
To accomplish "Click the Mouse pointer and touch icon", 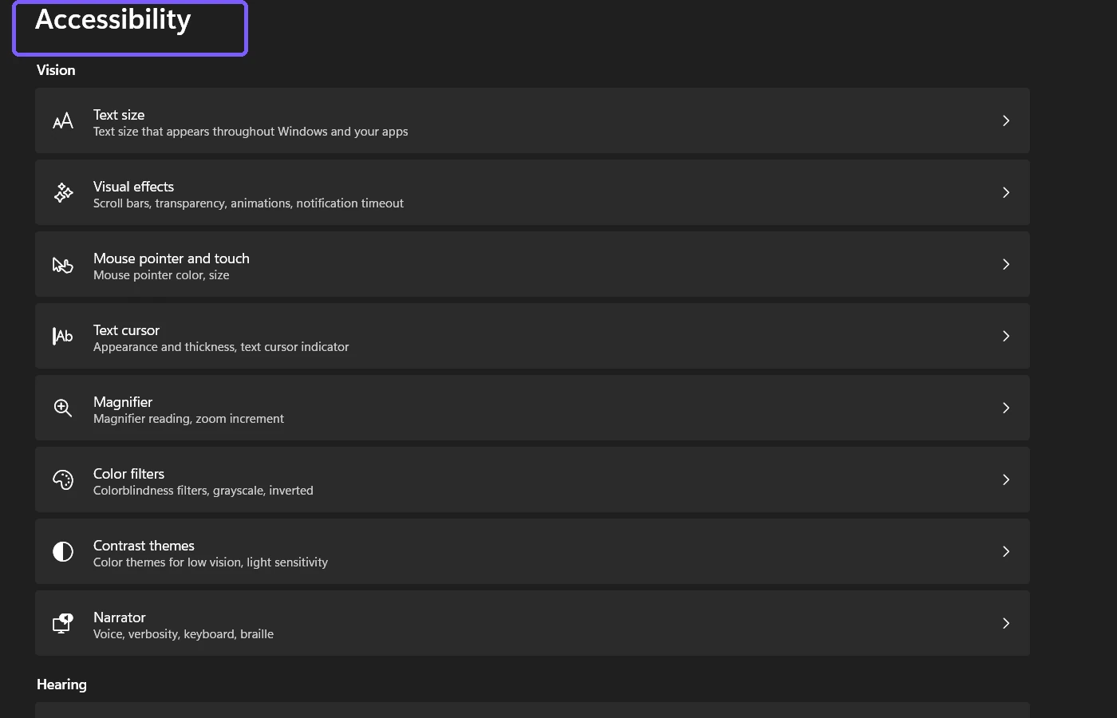I will click(x=63, y=265).
